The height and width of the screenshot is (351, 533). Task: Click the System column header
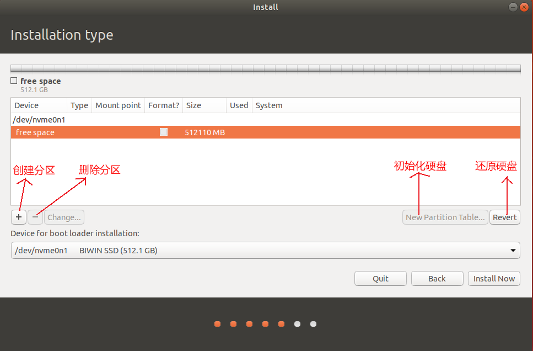tap(386, 105)
